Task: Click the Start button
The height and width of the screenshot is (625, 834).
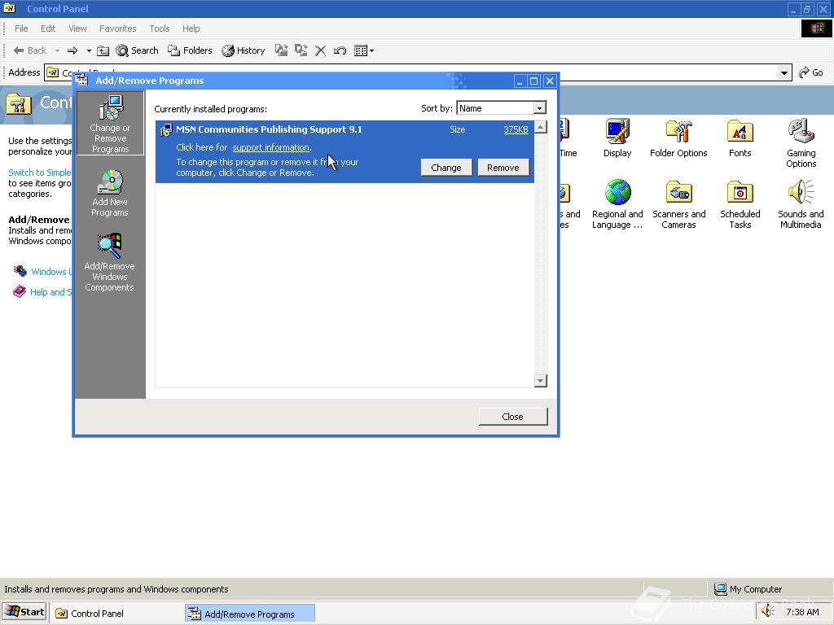Action: pyautogui.click(x=24, y=612)
